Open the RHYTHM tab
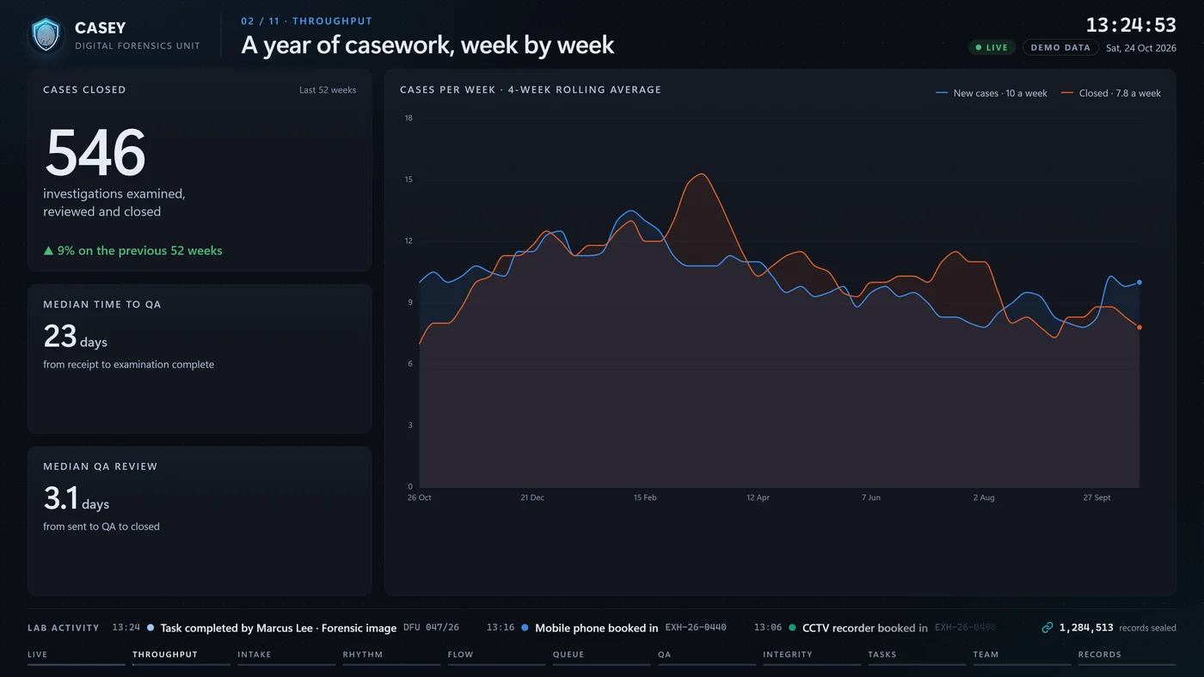The height and width of the screenshot is (677, 1204). coord(391,656)
